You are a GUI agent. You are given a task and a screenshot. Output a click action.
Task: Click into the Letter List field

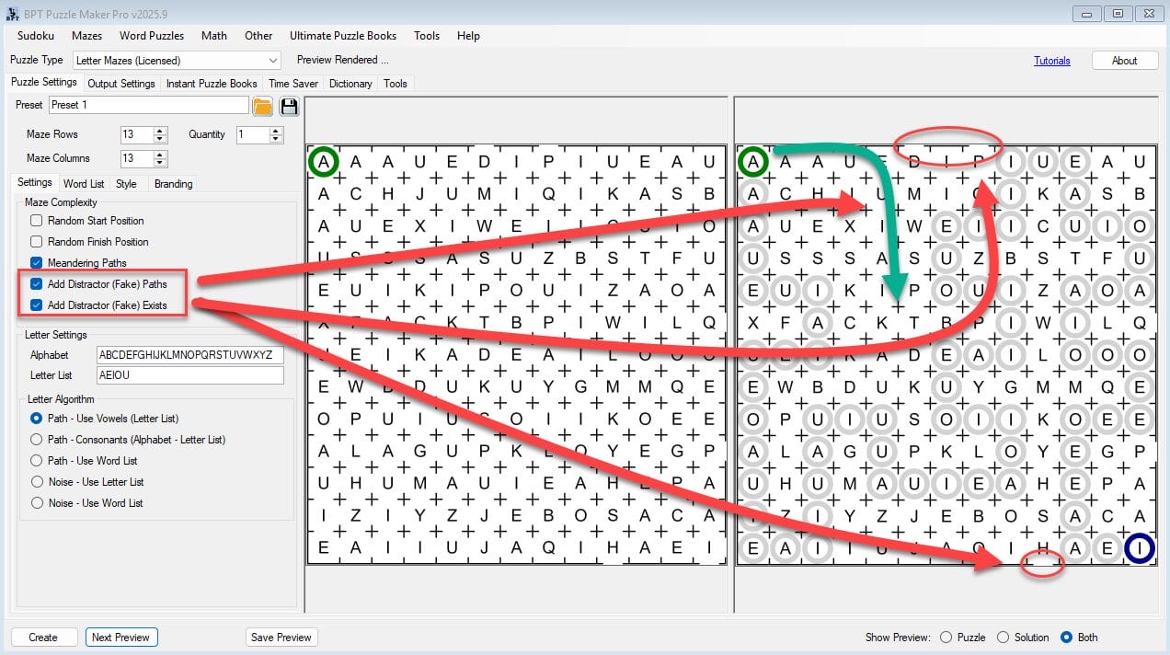click(190, 375)
